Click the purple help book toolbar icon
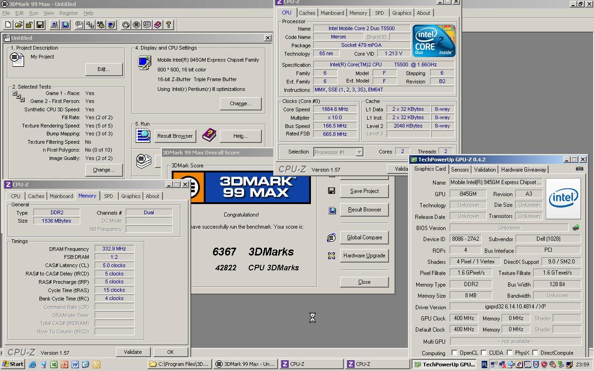594x371 pixels. coord(158,25)
